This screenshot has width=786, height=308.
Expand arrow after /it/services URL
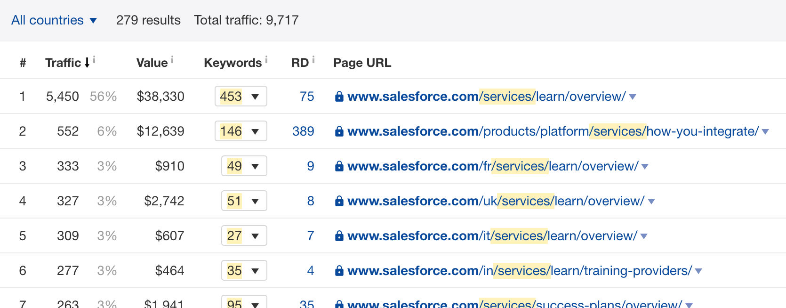pos(644,236)
